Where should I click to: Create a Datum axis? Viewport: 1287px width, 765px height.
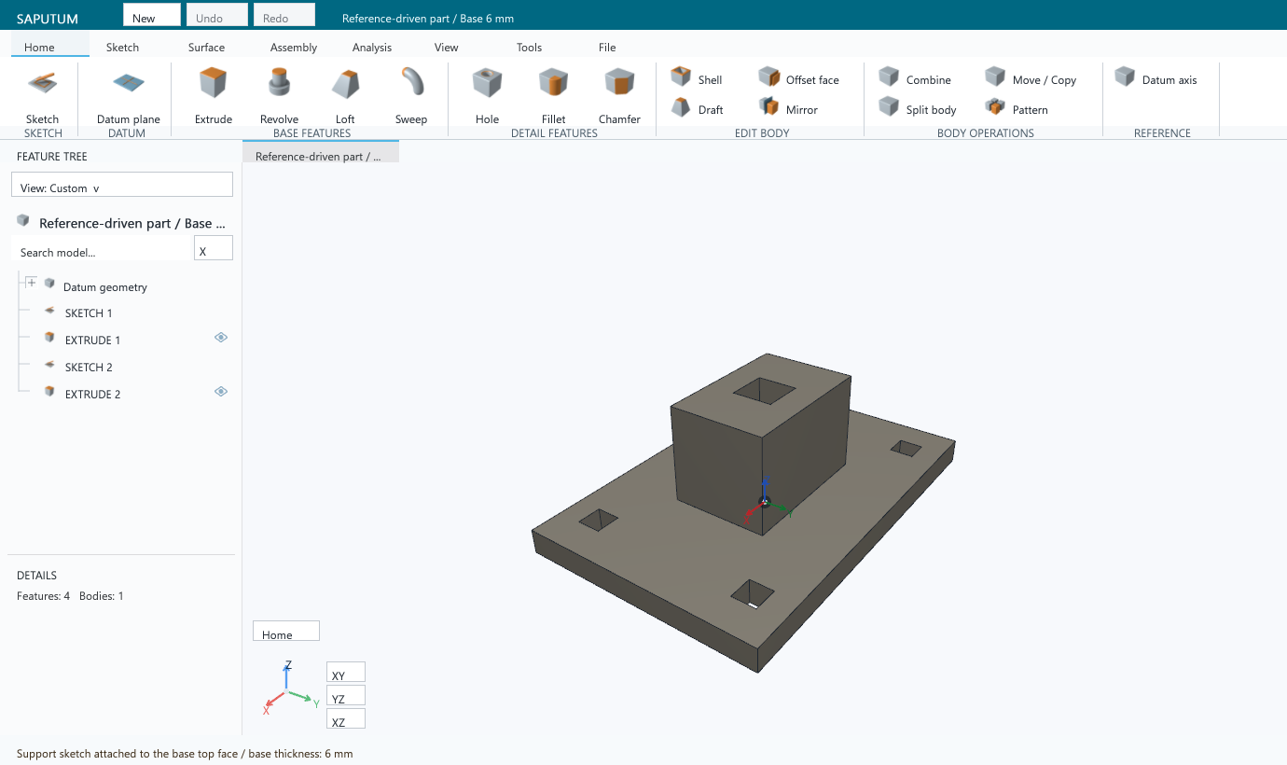coord(1156,79)
